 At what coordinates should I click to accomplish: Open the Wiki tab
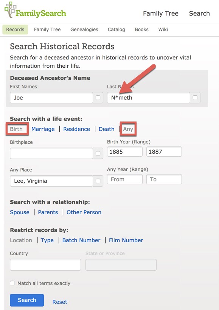coord(163,29)
